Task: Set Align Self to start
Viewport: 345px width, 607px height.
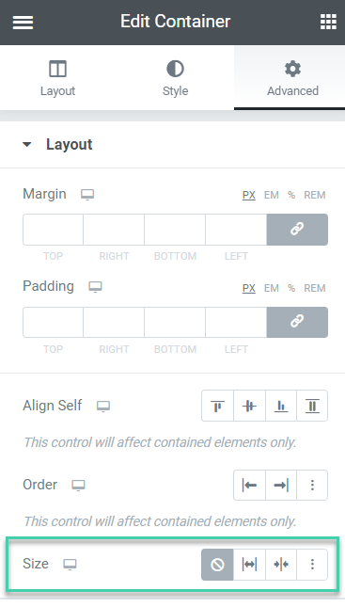Action: click(218, 406)
